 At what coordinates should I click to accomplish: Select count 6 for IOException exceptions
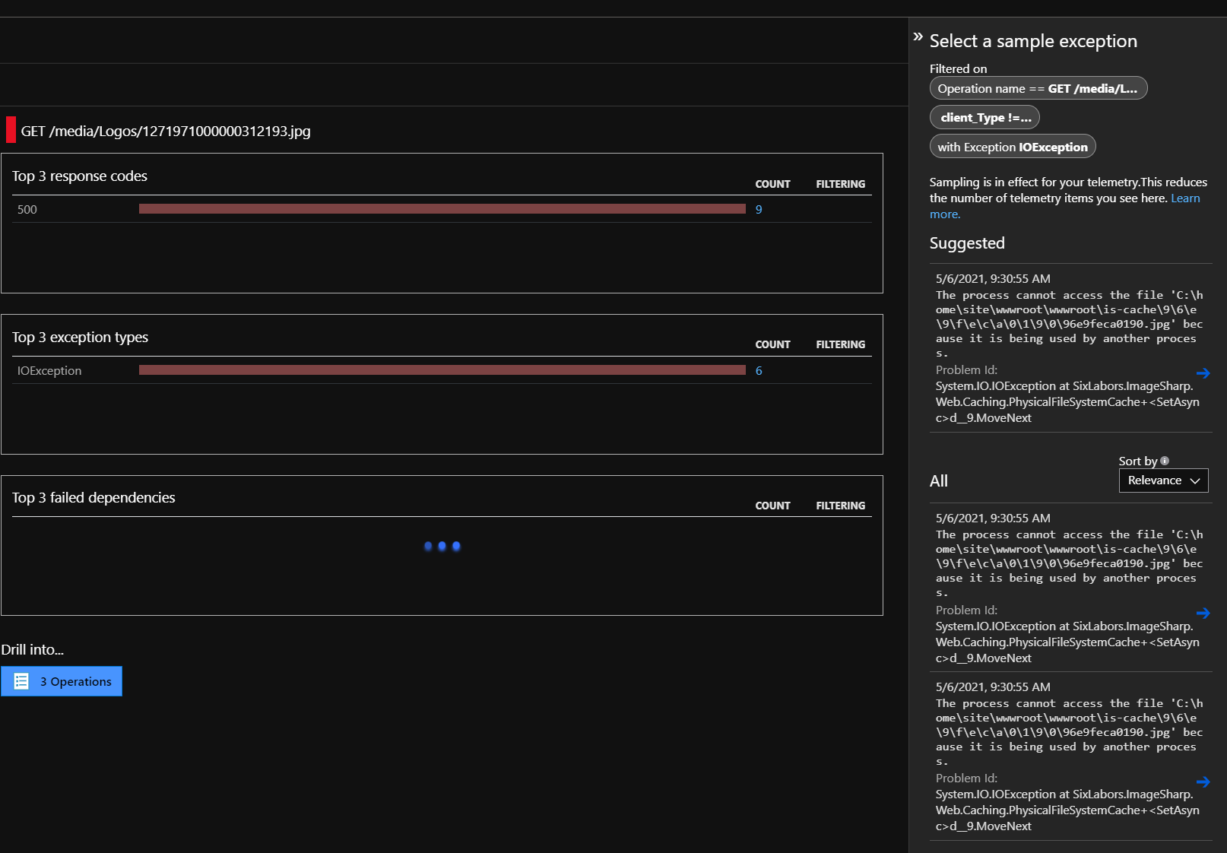click(x=758, y=370)
